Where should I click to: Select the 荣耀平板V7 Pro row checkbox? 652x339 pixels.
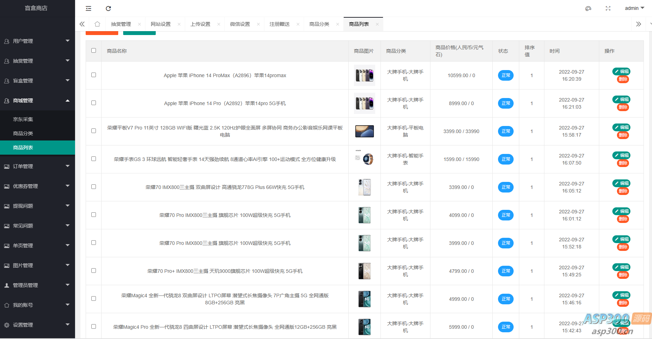tap(94, 131)
